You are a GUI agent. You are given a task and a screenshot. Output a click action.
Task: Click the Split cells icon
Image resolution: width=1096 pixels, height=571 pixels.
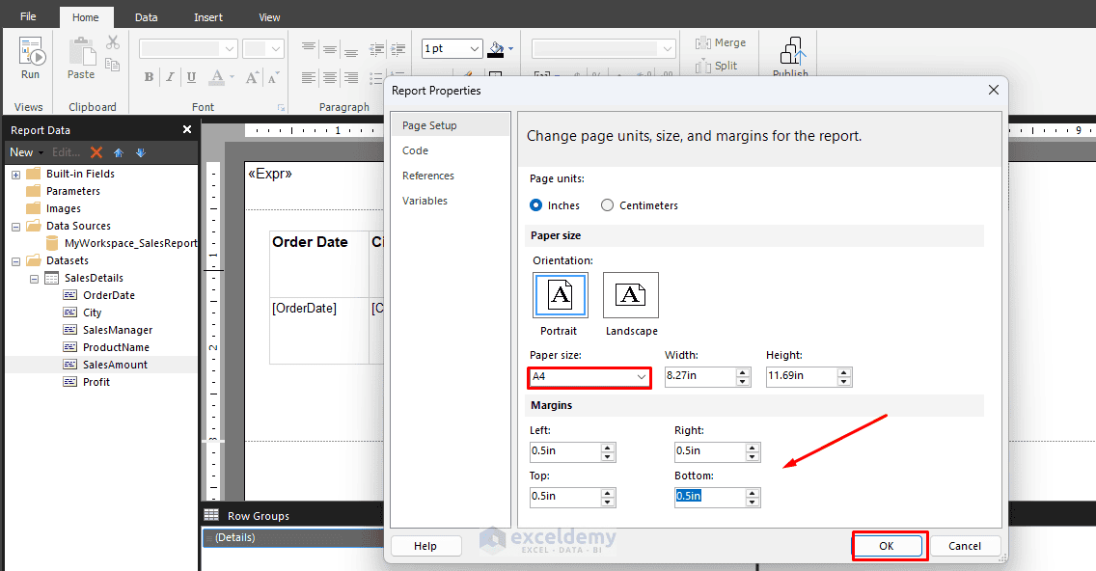(x=702, y=66)
